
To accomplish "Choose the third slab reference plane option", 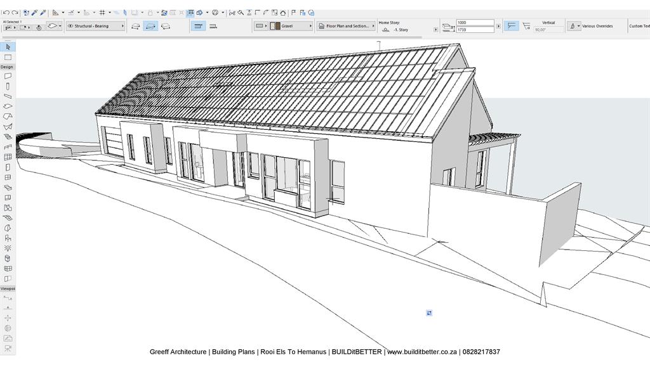I will tap(166, 26).
